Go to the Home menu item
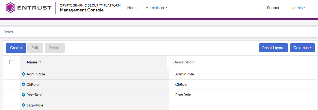The height and width of the screenshot is (110, 318). 132,8
